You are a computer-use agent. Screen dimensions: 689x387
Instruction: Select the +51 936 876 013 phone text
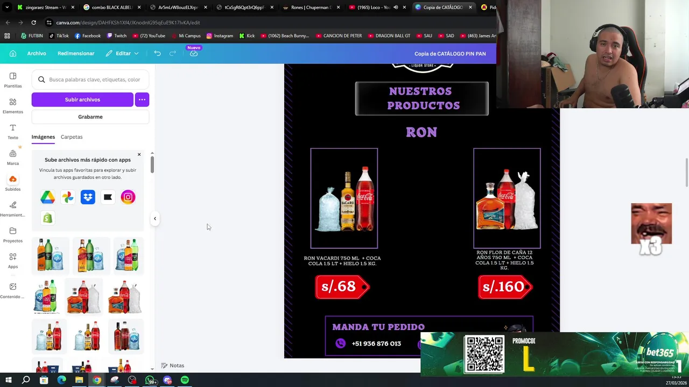pos(376,343)
